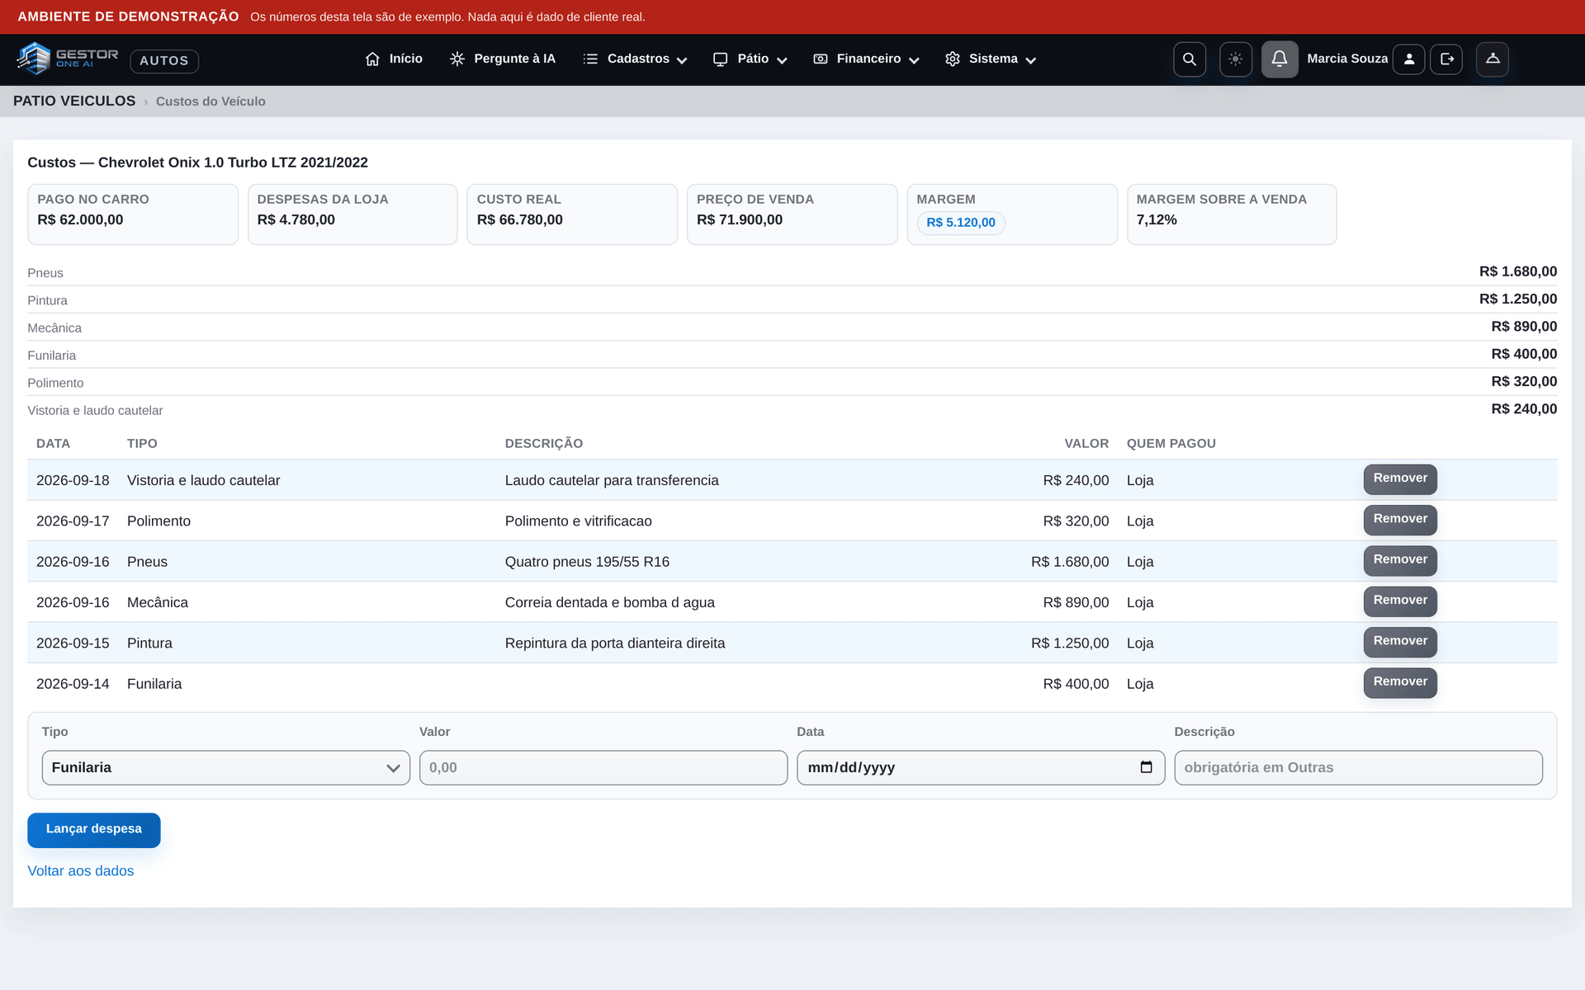Viewport: 1585px width, 990px height.
Task: Click the MARGEM SOBRE A VENDA value 7,12%
Action: point(1157,220)
